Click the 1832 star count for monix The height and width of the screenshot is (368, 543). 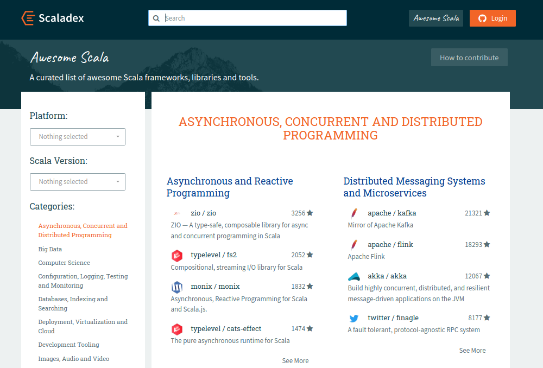pos(298,287)
